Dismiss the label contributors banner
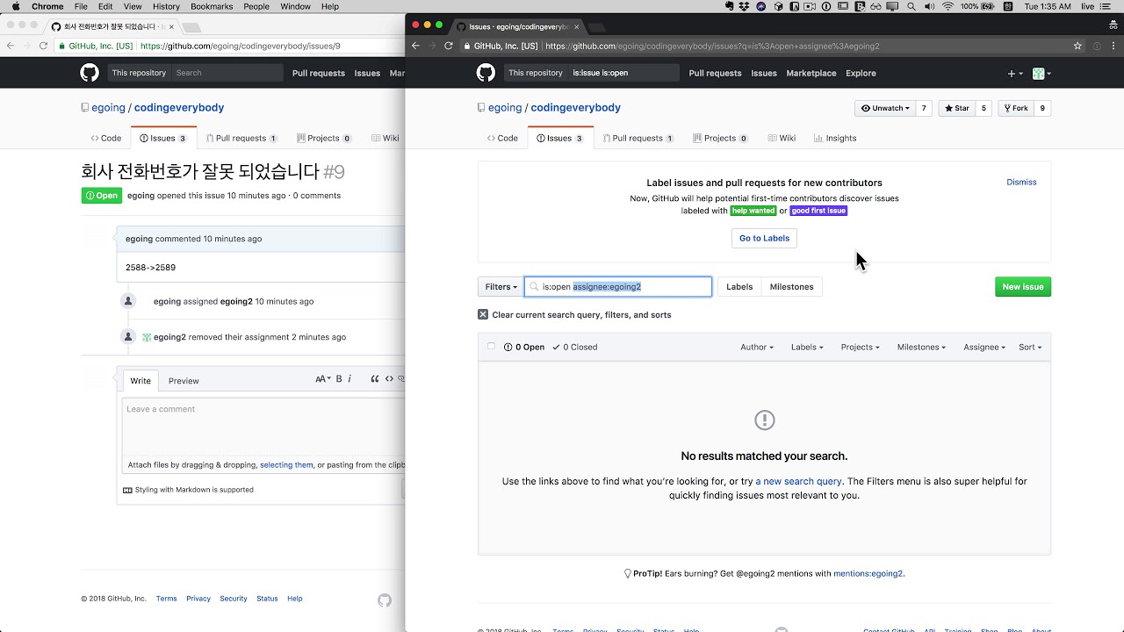1124x632 pixels. pos(1021,182)
